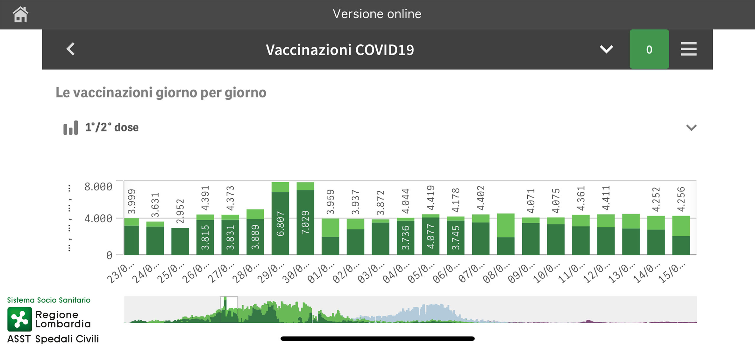The width and height of the screenshot is (755, 348).
Task: Move the mini chart range selector box
Action: coord(229,309)
